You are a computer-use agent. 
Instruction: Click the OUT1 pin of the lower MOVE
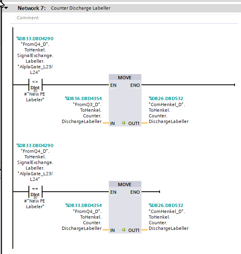[134, 230]
